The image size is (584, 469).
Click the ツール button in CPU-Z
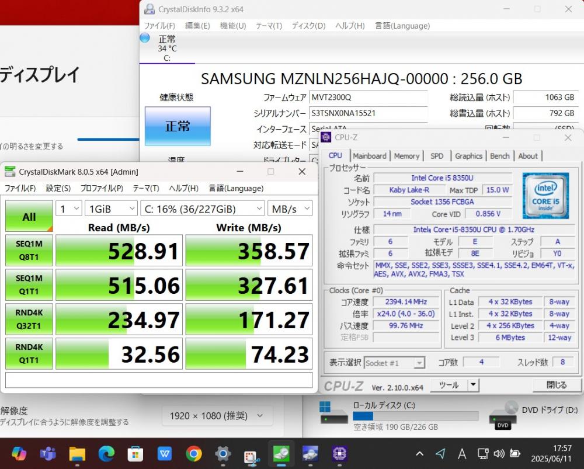[449, 385]
